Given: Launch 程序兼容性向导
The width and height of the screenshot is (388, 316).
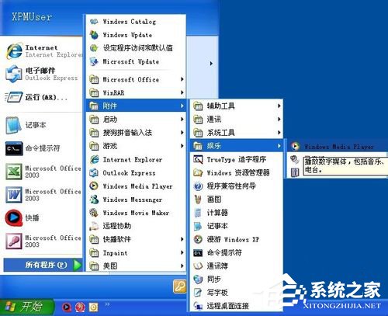Looking at the screenshot, I should (x=237, y=186).
